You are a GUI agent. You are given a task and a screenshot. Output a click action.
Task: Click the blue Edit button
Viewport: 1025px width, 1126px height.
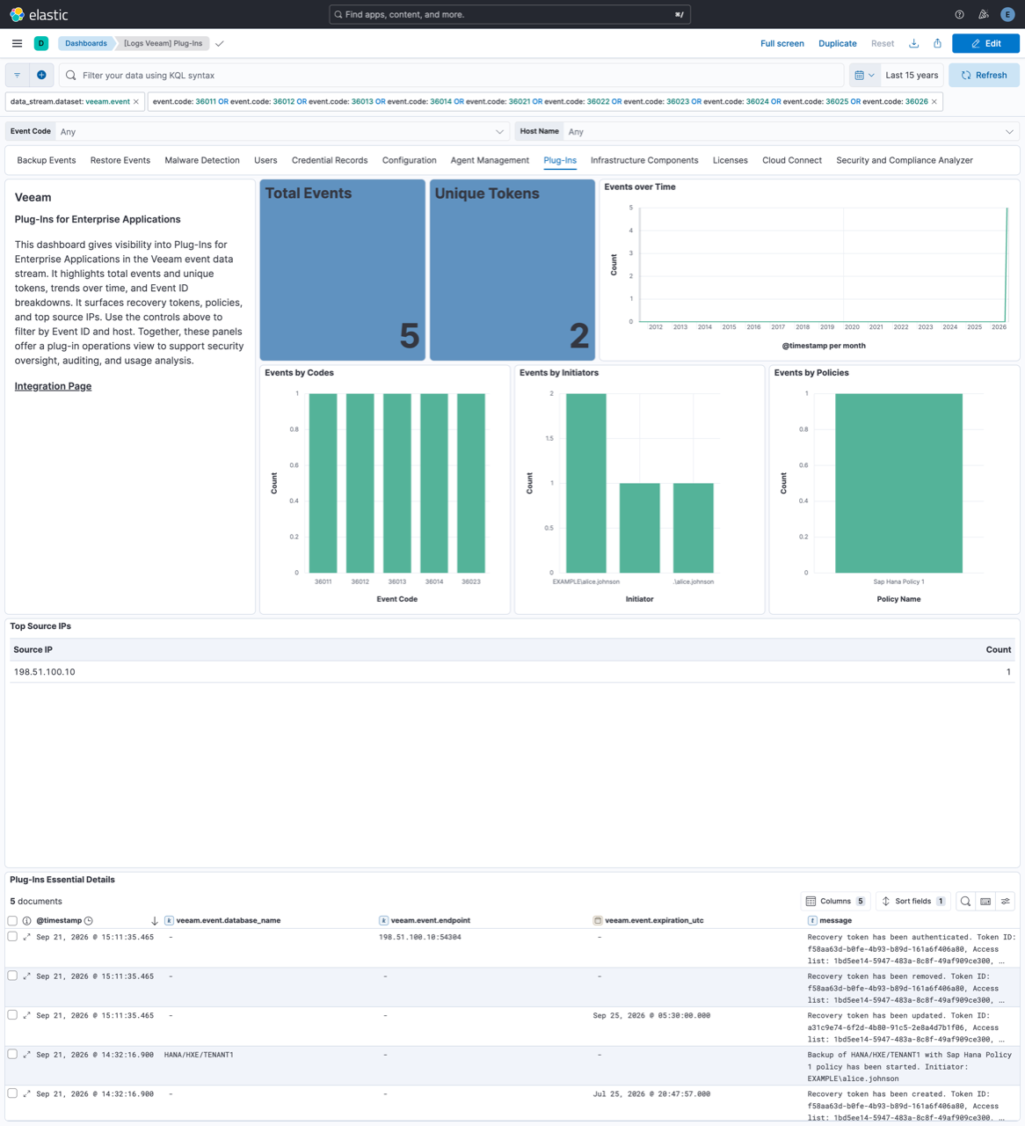(x=985, y=43)
